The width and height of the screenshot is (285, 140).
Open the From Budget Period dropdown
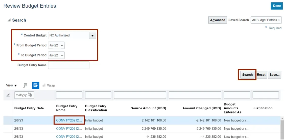(x=56, y=45)
